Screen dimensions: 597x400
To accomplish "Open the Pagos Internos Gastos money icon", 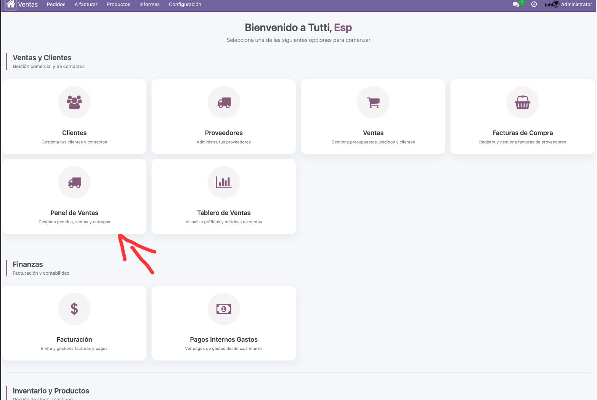I will tap(224, 309).
